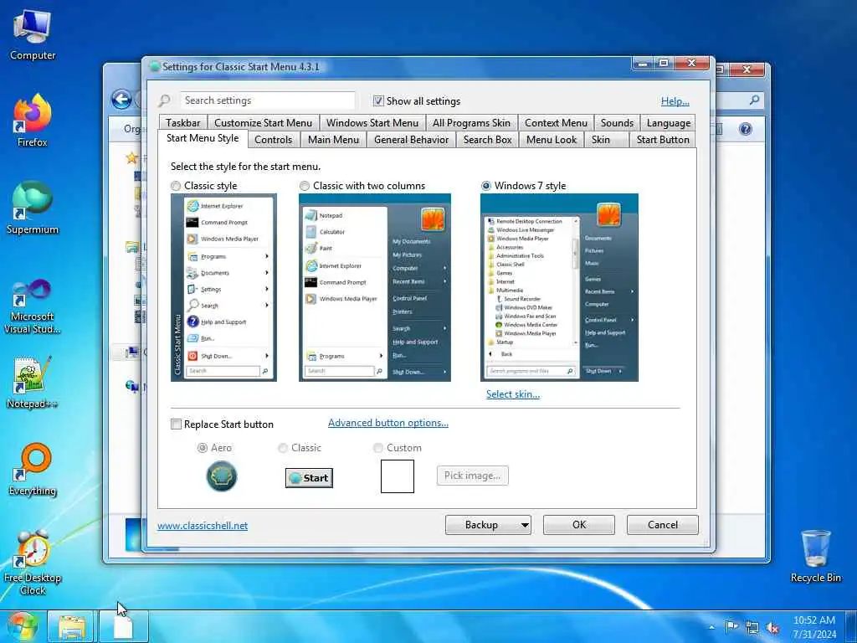Open Free Desktop Clock shortcut
The image size is (857, 643).
[33, 563]
